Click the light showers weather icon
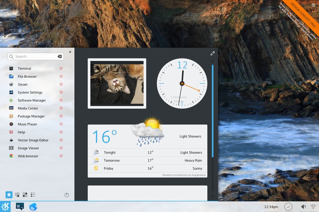The image size is (319, 212). [x=148, y=132]
